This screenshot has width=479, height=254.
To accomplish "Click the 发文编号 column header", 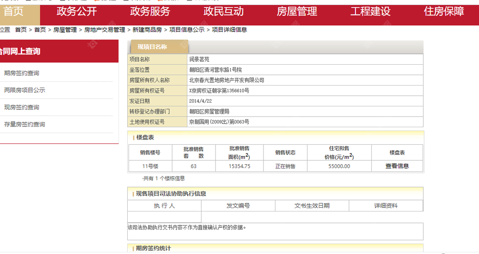I will [x=238, y=206].
